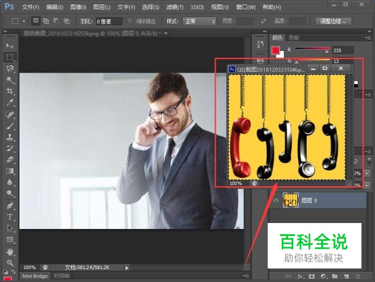Click the 调整边缘 button

pos(333,21)
